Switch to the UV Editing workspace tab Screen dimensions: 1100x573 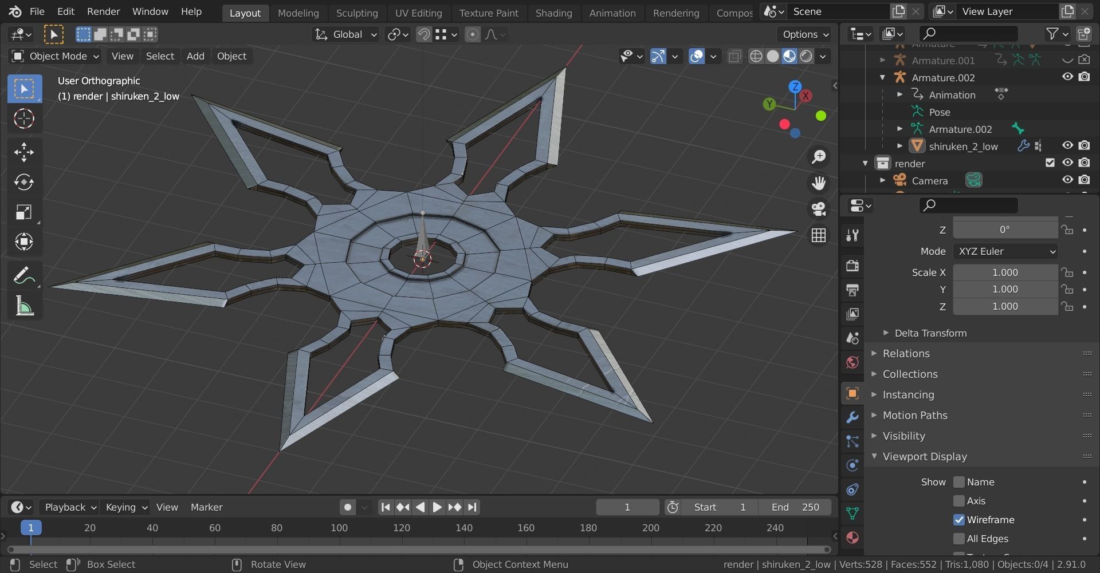coord(418,13)
